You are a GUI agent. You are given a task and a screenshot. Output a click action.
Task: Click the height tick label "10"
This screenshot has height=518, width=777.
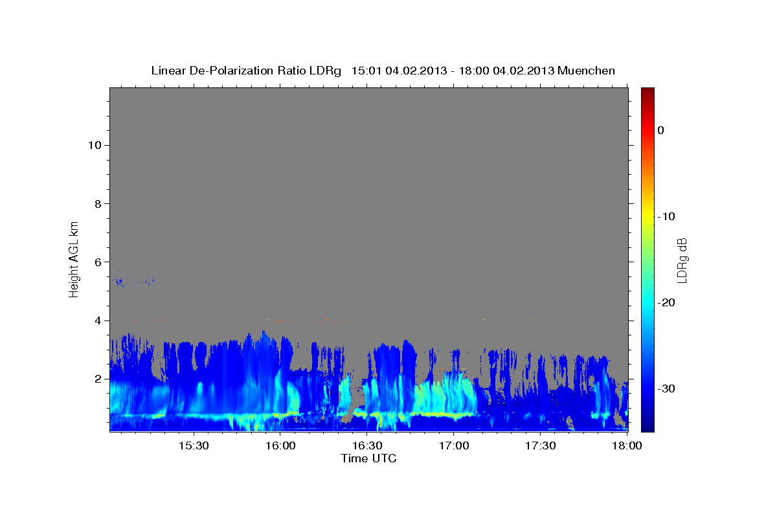pos(94,145)
